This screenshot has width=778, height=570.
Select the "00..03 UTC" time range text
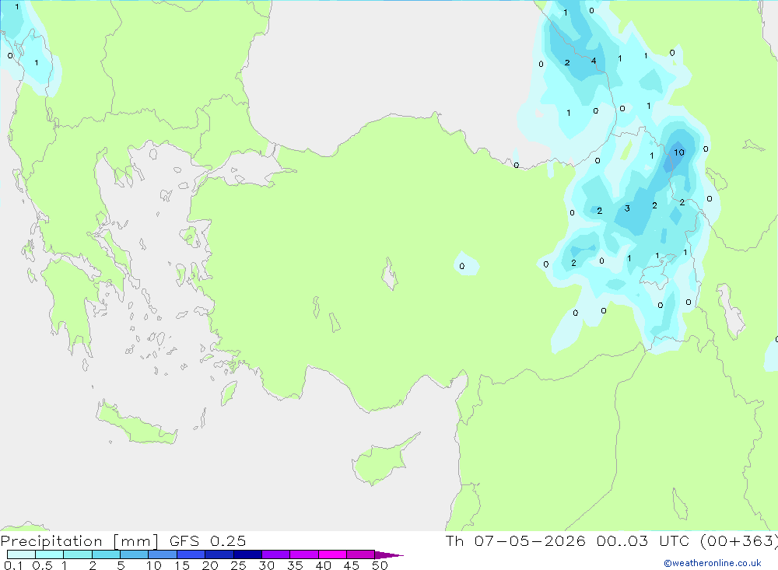click(642, 540)
